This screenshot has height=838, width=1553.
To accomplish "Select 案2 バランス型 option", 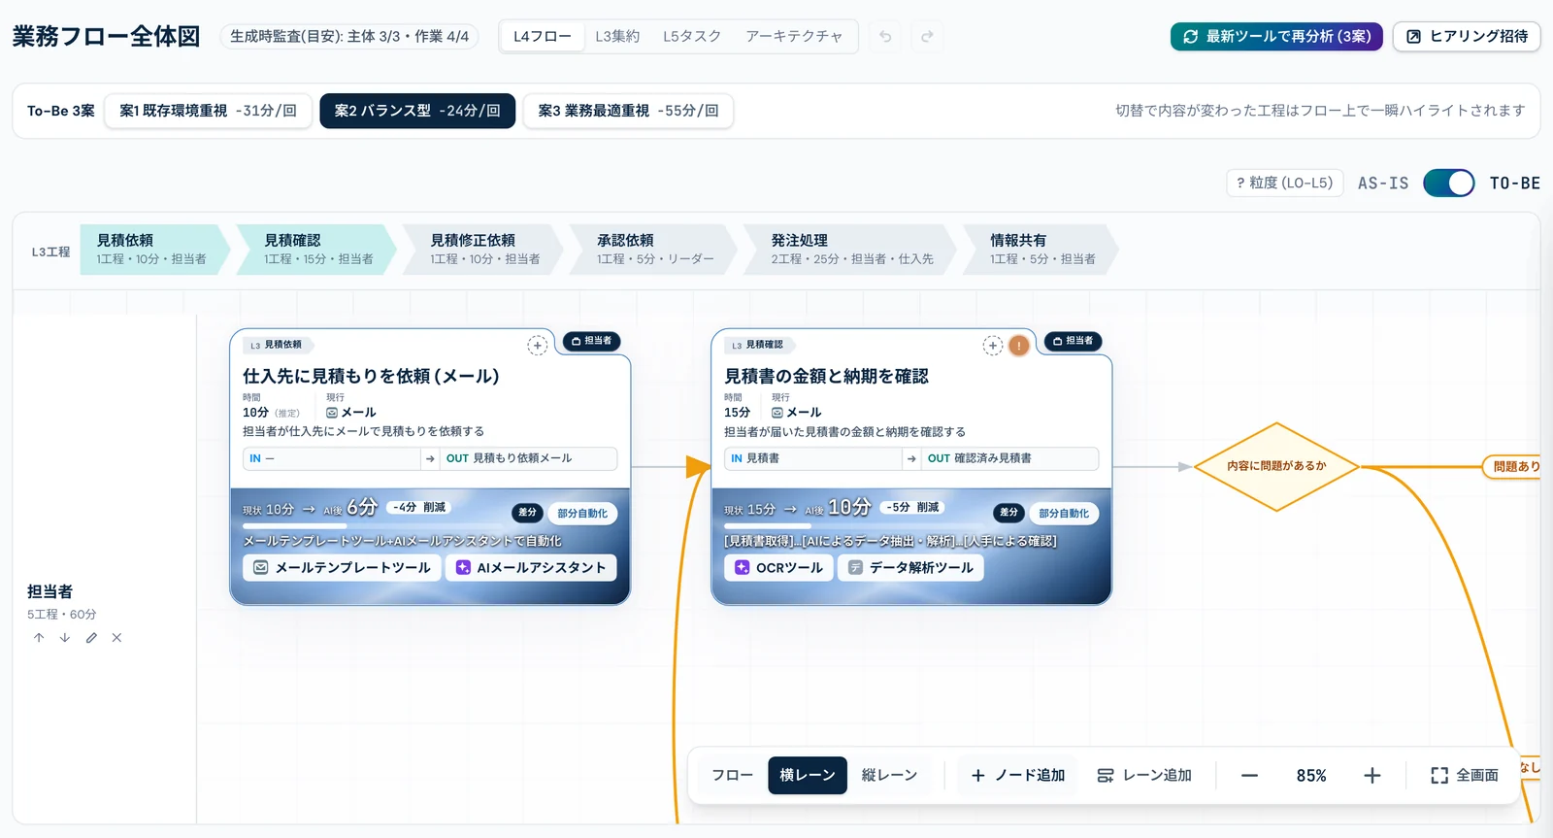I will click(417, 111).
